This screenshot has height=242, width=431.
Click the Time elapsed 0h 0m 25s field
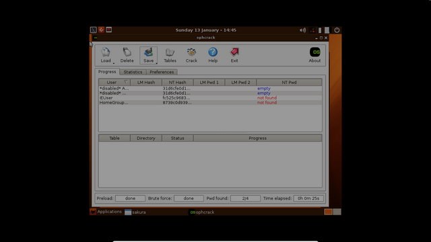tap(308, 198)
